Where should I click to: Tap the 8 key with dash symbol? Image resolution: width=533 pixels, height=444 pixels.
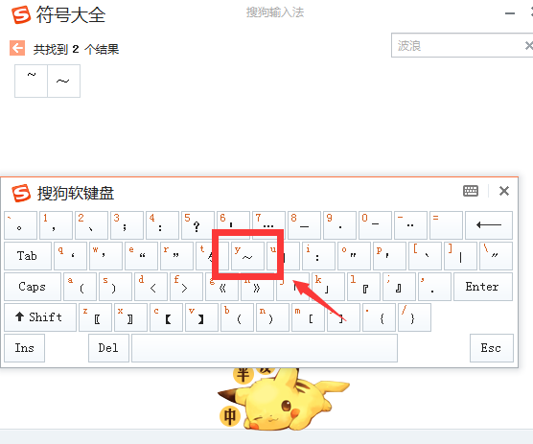304,225
